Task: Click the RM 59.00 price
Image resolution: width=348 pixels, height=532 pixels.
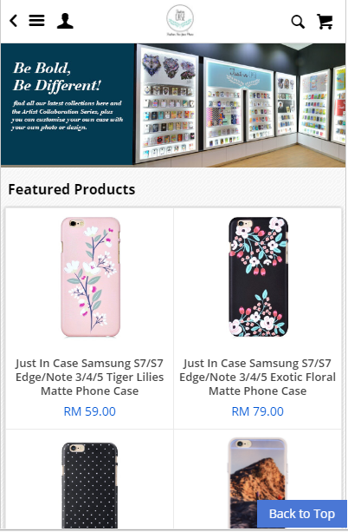Action: pyautogui.click(x=90, y=411)
